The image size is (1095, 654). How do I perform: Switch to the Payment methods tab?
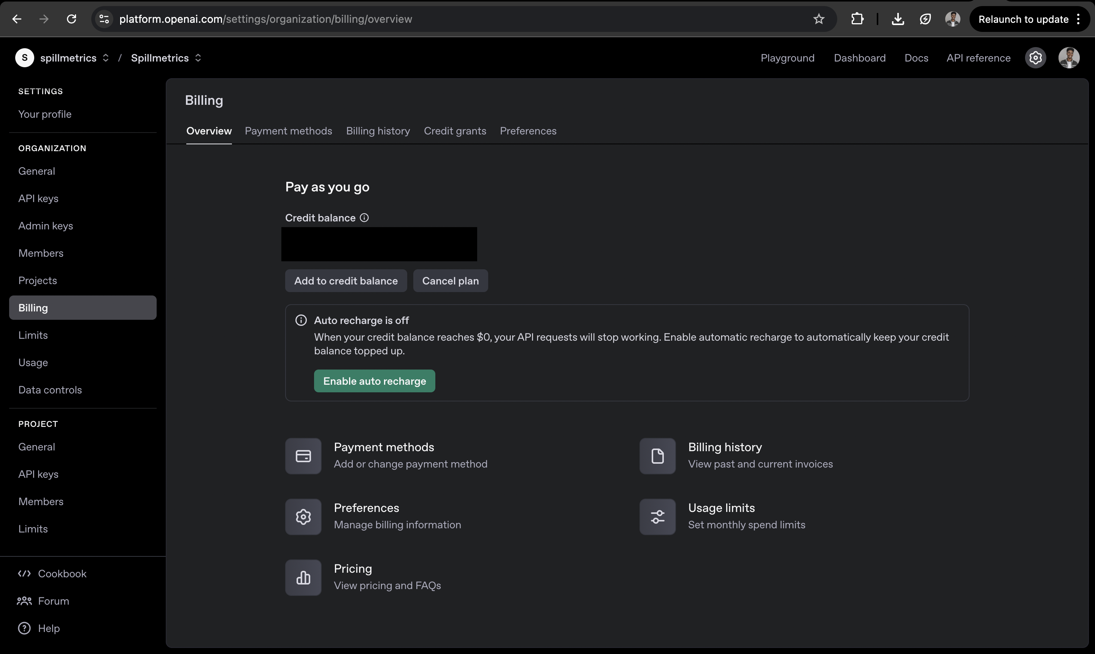tap(288, 131)
